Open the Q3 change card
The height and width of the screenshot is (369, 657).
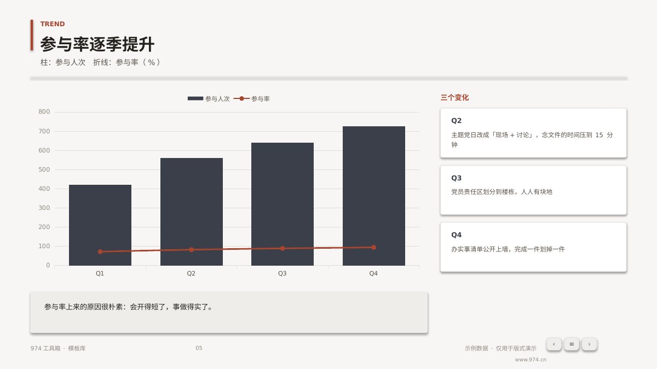coord(533,190)
